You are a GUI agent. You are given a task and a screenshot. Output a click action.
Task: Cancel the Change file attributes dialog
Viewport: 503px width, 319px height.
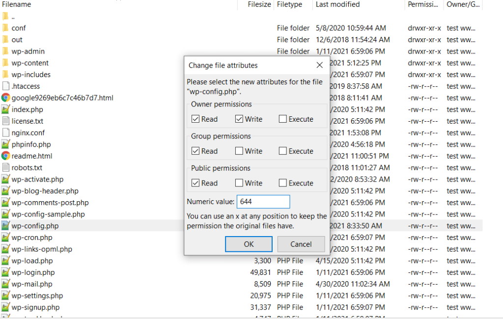pyautogui.click(x=301, y=244)
